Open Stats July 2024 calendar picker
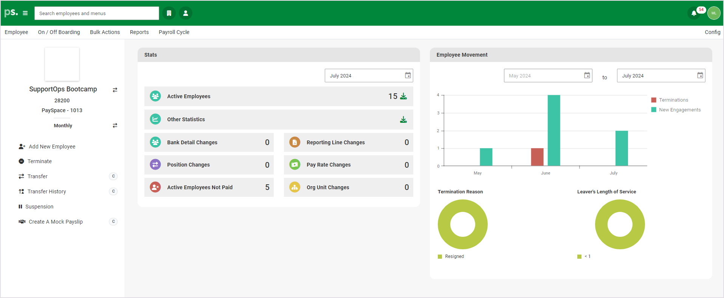This screenshot has width=724, height=298. click(x=408, y=76)
